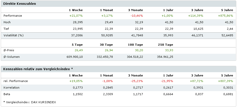Image resolution: width=237 pixels, height=107 pixels.
Task: Click the rel. Performance row label
Action: click(16, 81)
